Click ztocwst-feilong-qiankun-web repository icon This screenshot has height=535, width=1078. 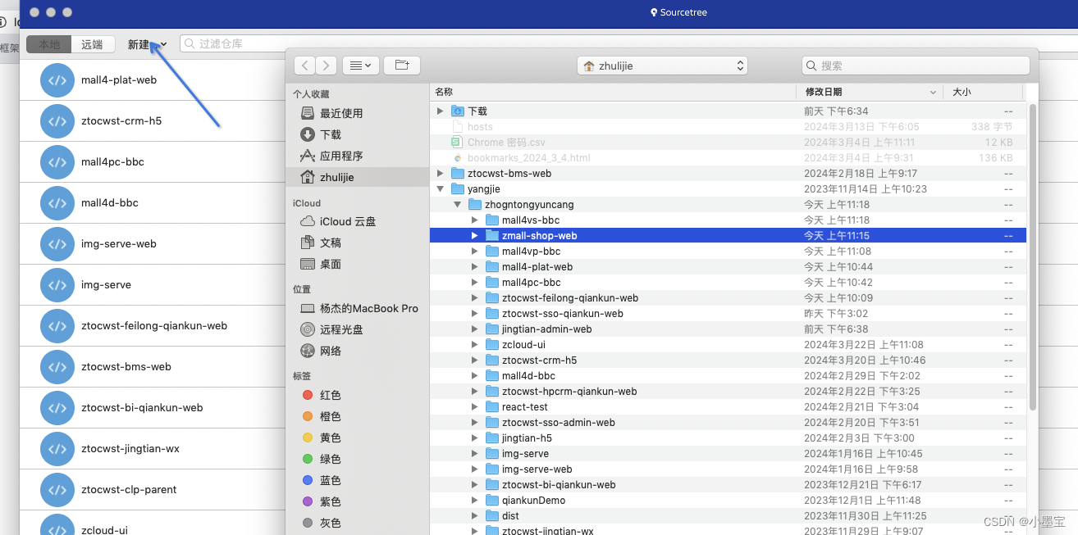[57, 326]
